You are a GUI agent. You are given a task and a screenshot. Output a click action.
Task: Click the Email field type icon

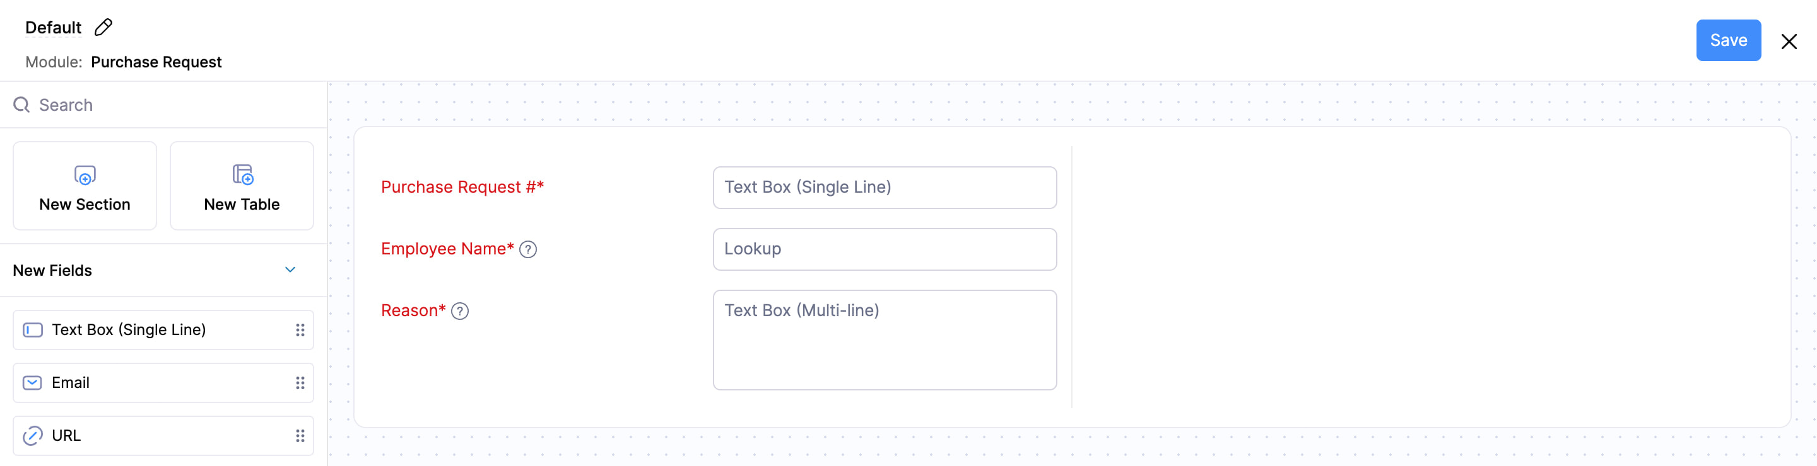click(x=32, y=382)
